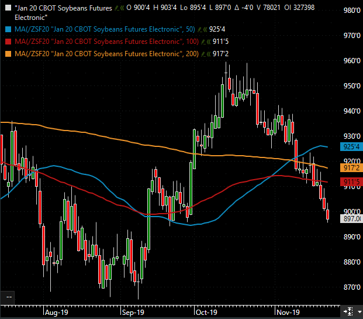Click edit pencil icon on MA 100 legend

203,42
